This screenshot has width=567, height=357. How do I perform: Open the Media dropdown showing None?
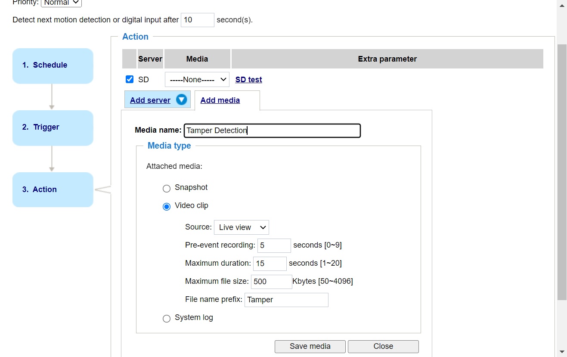[197, 79]
